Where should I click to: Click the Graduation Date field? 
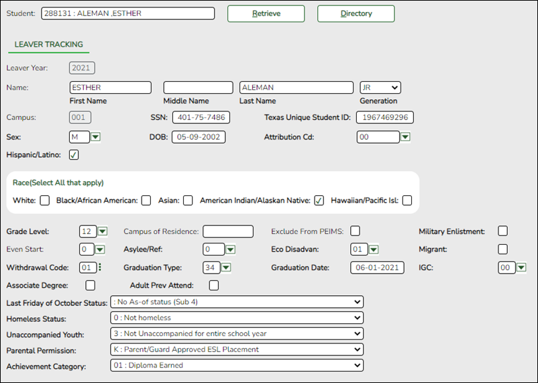[377, 268]
